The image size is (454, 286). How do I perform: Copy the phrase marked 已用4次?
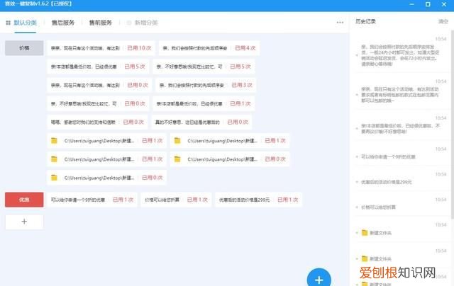pos(209,48)
